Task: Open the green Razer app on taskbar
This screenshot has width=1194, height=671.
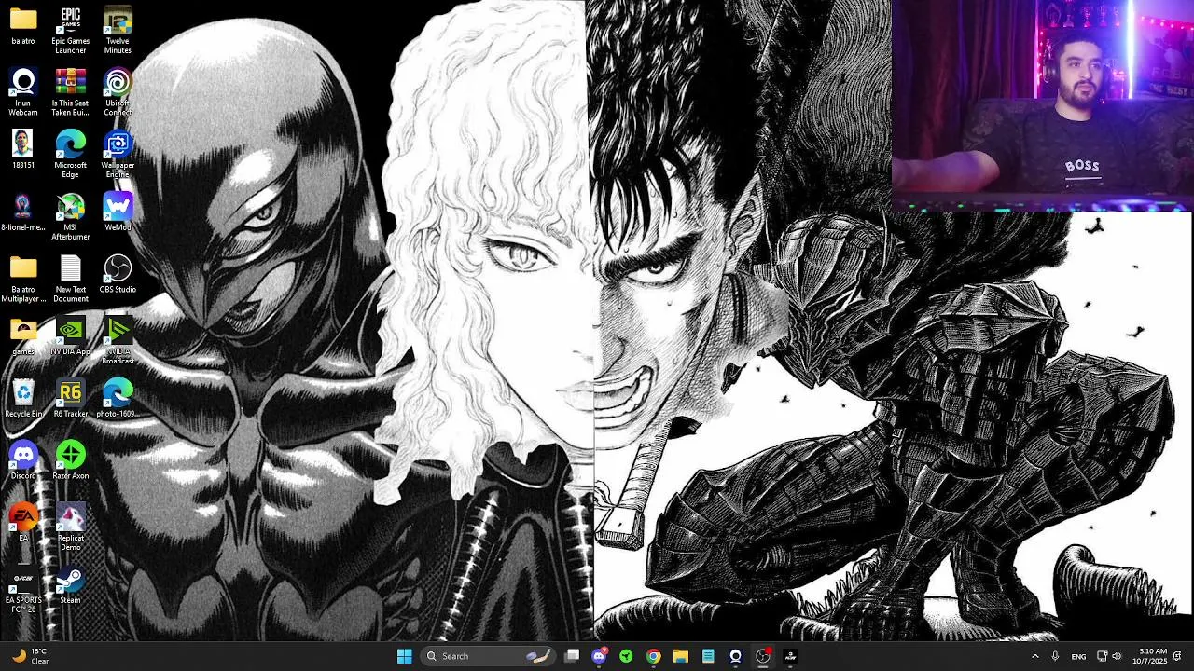Action: (626, 656)
